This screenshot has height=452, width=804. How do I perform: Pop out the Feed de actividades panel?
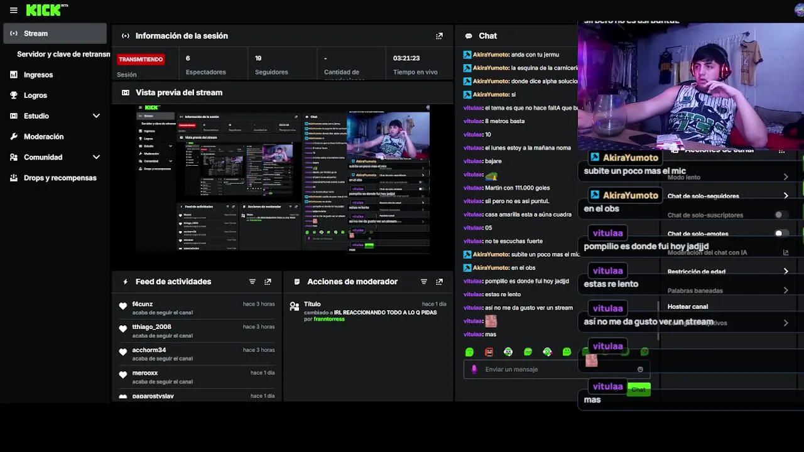[x=268, y=282]
